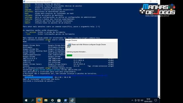This screenshot has width=183, height=103.
Task: Open Microsoft Store from the taskbar
Action: (x=59, y=100)
